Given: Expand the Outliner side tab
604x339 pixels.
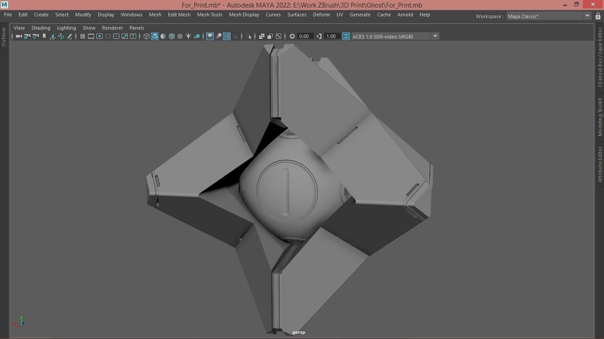Looking at the screenshot, I should point(4,37).
